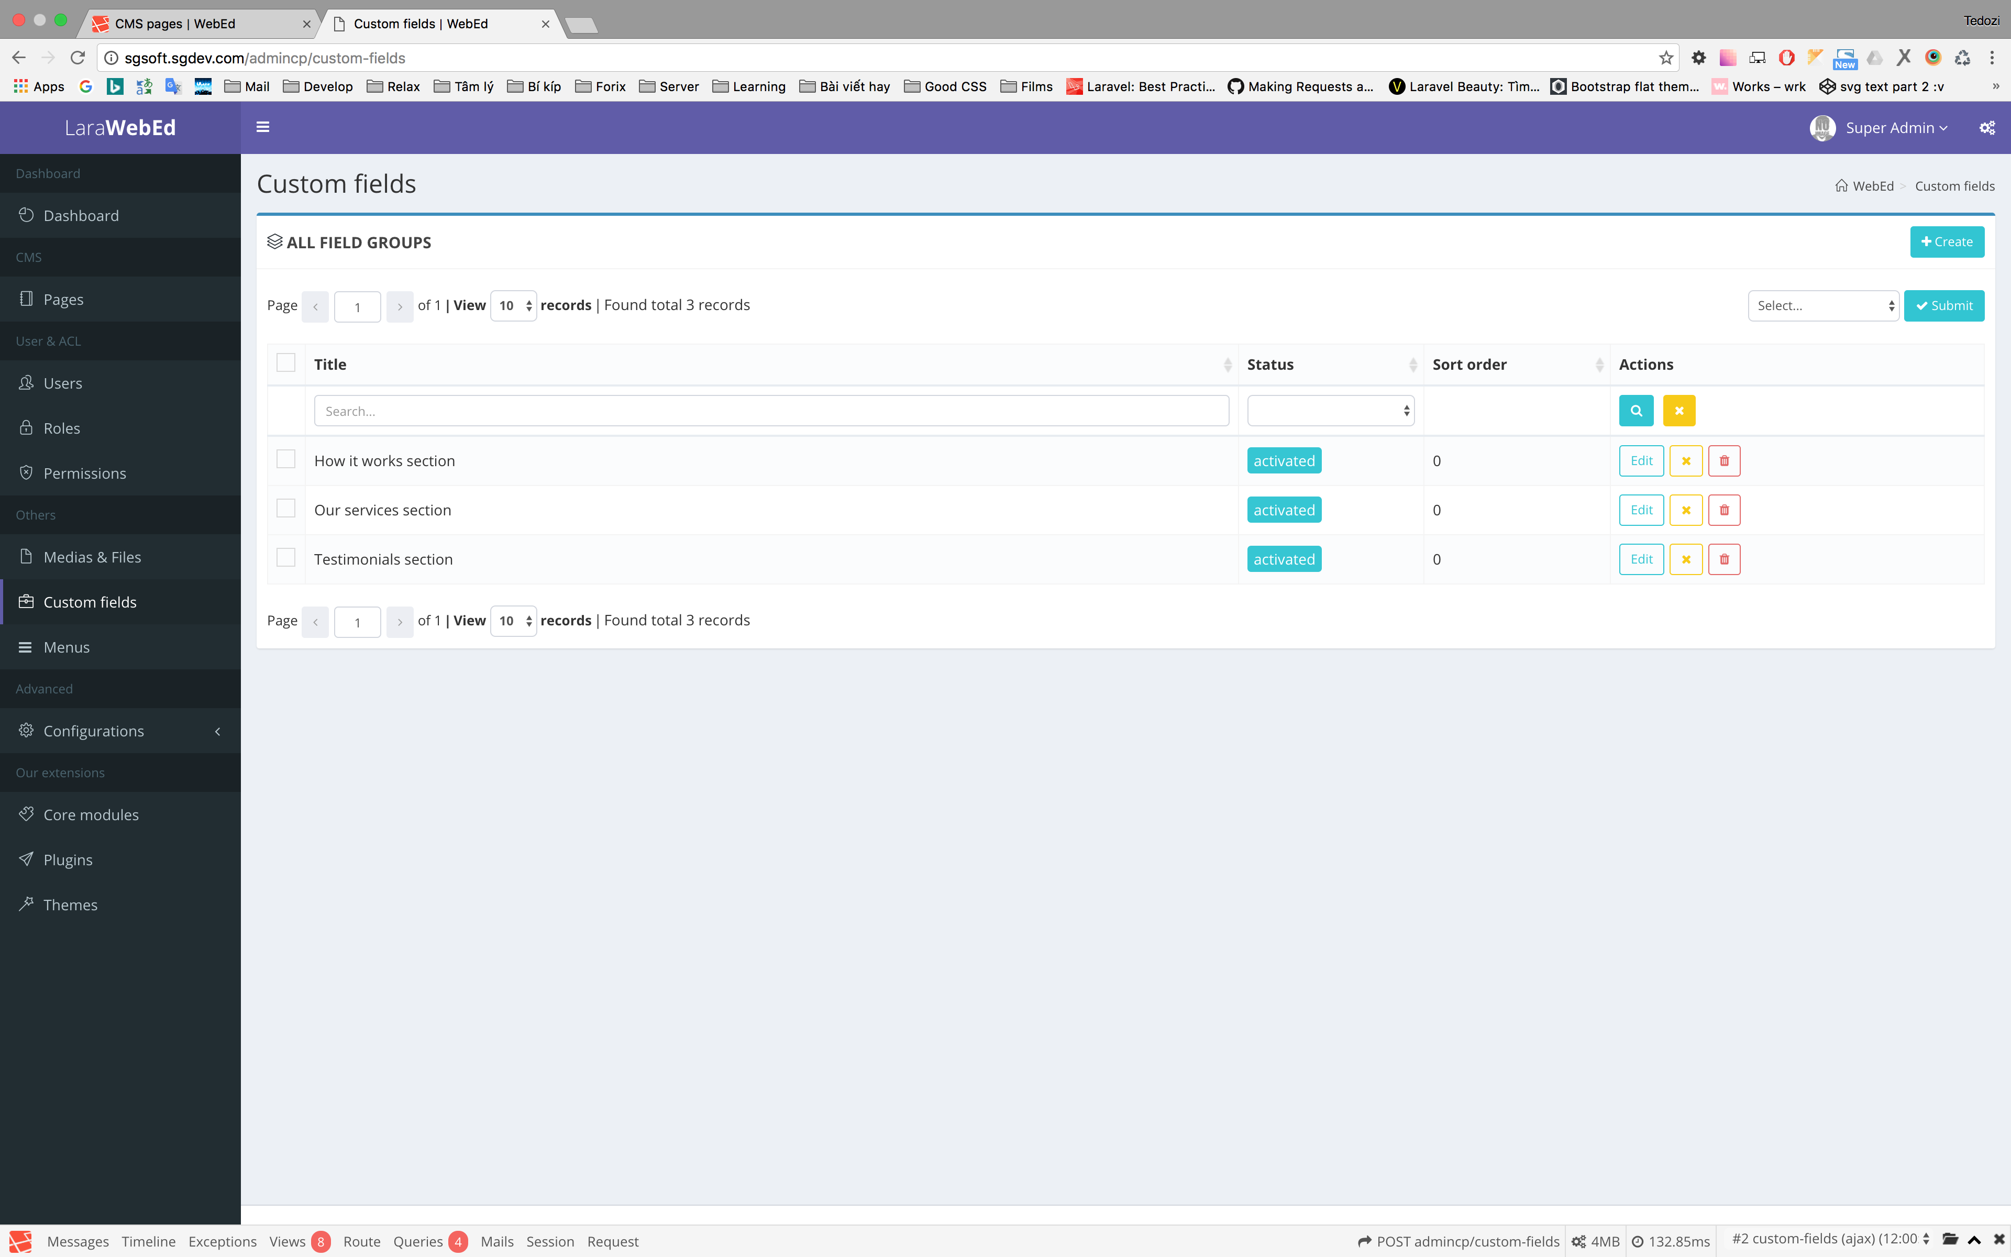Click the yellow reset filter icon

1678,411
